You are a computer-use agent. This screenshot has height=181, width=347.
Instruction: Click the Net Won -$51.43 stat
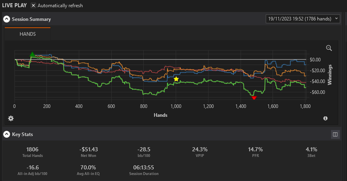88,152
